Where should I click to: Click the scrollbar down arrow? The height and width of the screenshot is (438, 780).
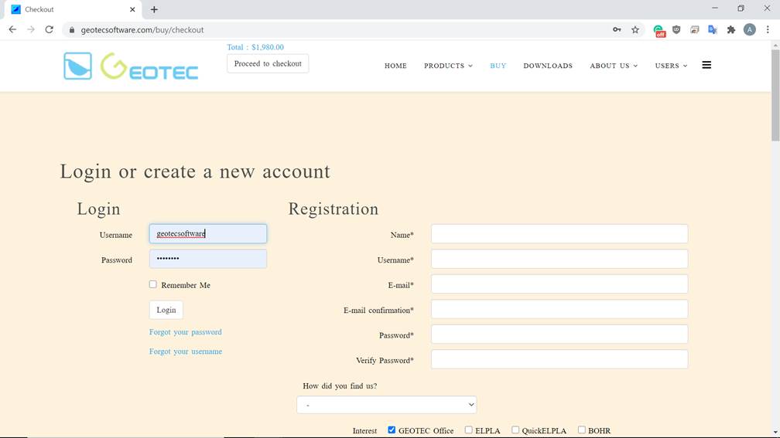[x=775, y=433]
